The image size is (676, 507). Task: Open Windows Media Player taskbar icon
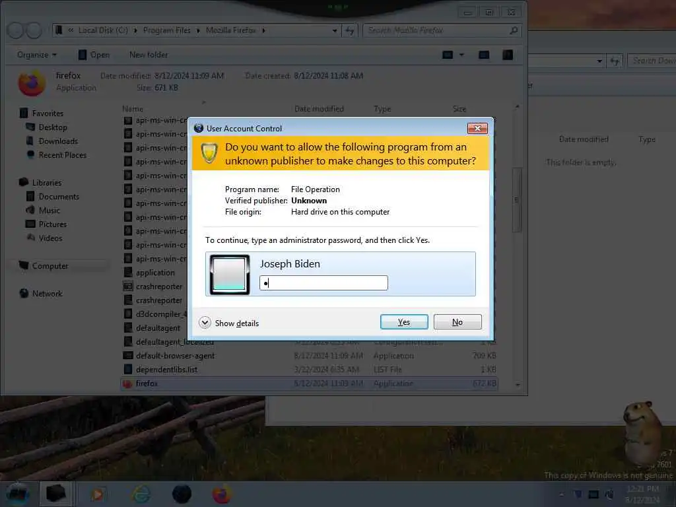click(x=98, y=494)
